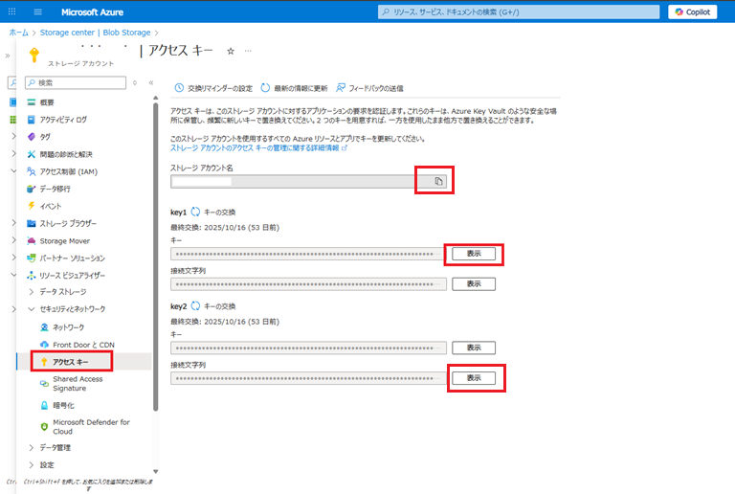
Task: Click 交換リマインダーの設定 toolbar button
Action: tap(213, 88)
